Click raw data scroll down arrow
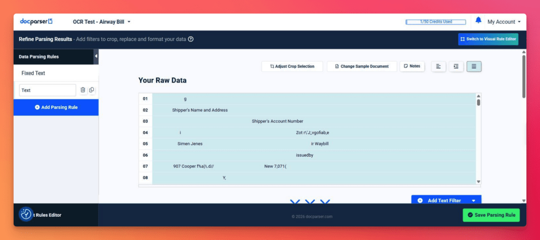 coord(478,182)
